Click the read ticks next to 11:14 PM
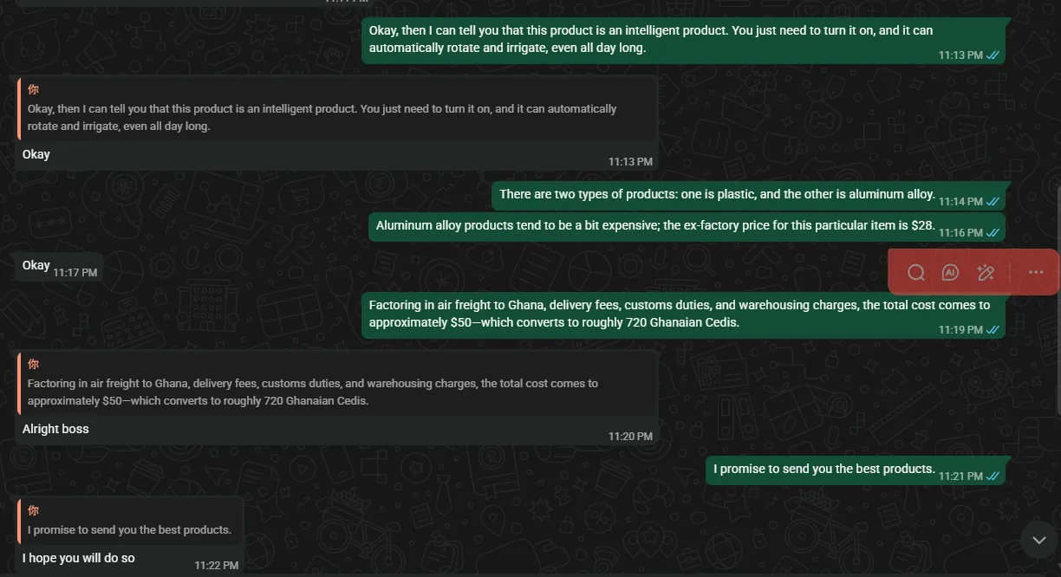This screenshot has width=1061, height=577. click(993, 202)
